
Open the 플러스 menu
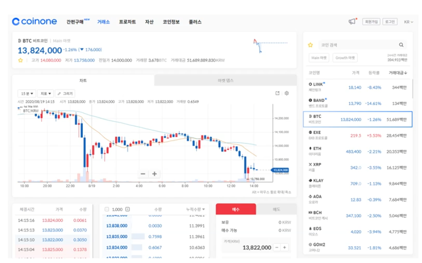195,22
